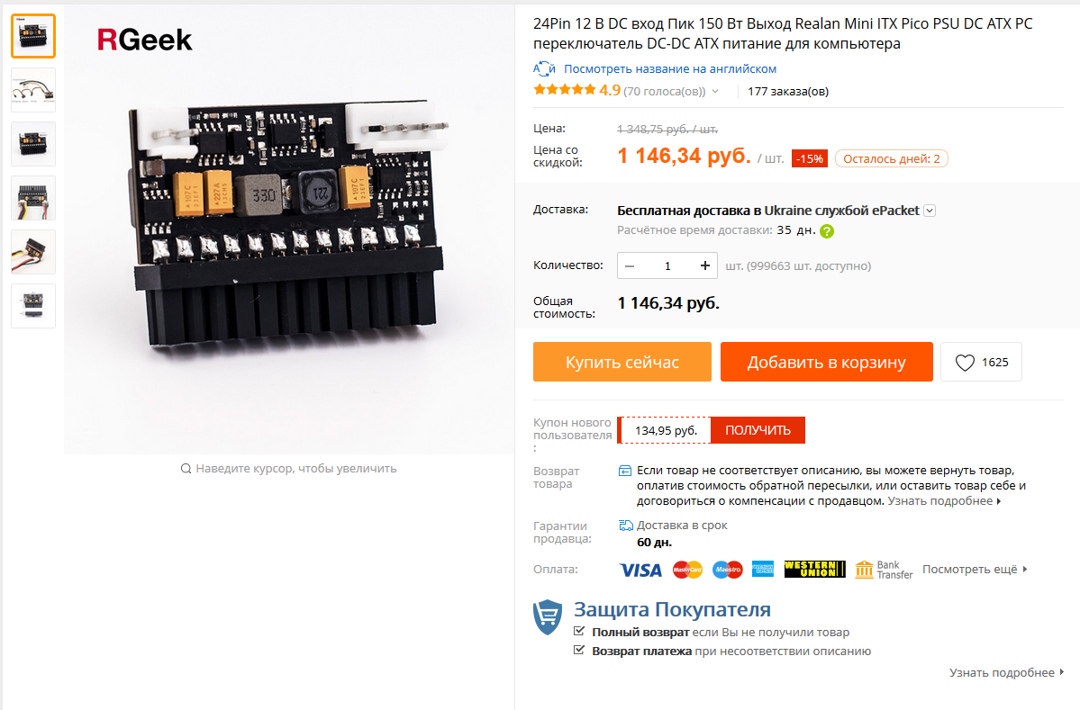Click the Bank Transfer payment icon
The image size is (1080, 710).
pyautogui.click(x=884, y=569)
